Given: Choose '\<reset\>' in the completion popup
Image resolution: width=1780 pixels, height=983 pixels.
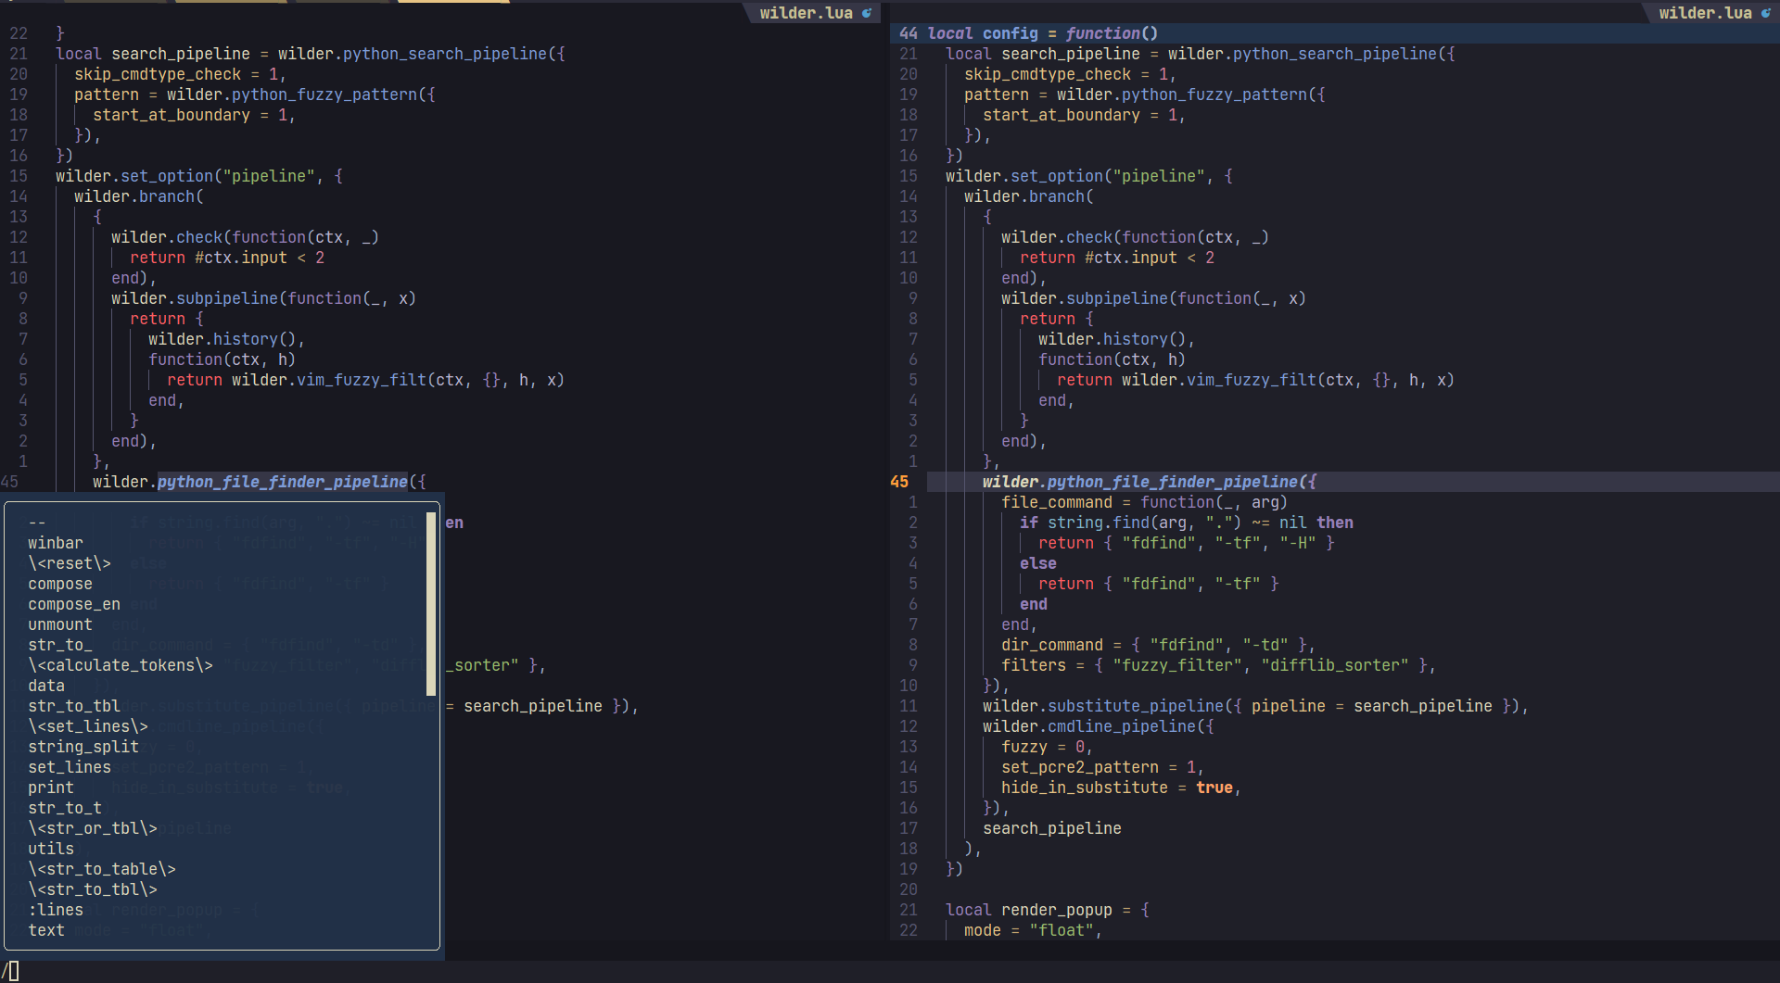Looking at the screenshot, I should [x=70, y=563].
